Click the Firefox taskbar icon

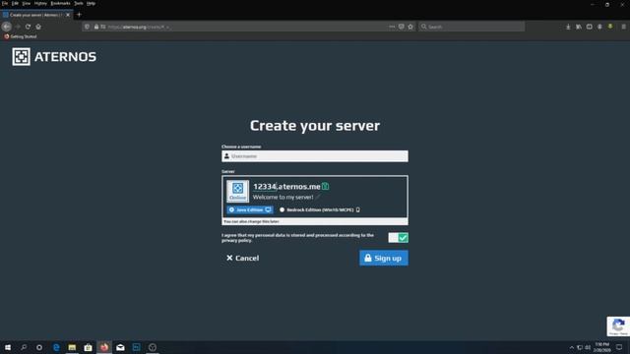(104, 347)
